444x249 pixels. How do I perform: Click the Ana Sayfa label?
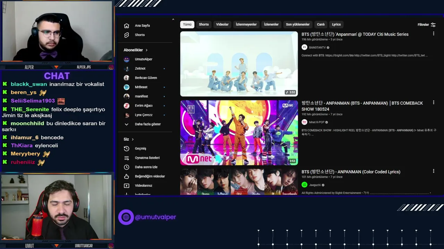(142, 26)
